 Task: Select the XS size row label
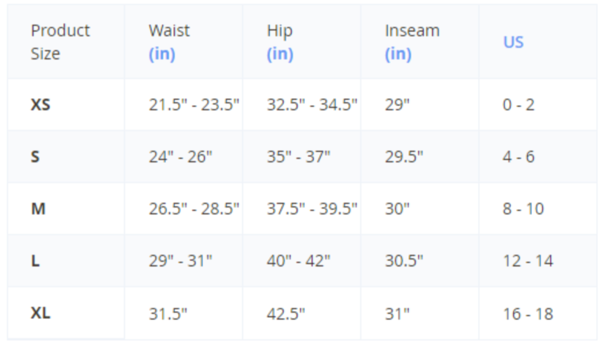coord(41,105)
